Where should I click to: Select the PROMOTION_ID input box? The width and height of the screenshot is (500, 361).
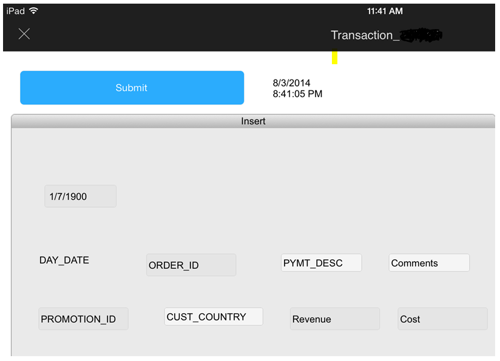pos(83,319)
